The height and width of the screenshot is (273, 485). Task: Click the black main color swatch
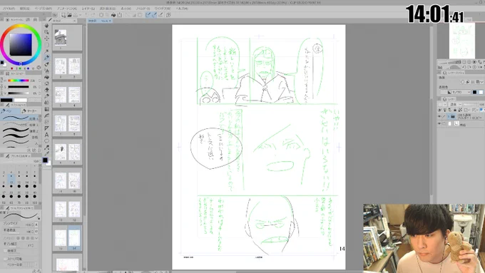tap(6, 101)
